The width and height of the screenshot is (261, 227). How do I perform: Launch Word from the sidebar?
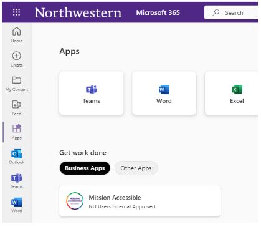pyautogui.click(x=17, y=205)
